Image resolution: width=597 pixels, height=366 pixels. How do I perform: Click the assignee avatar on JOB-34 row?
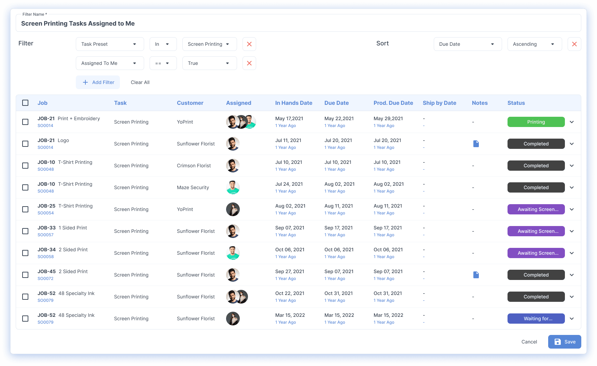233,253
